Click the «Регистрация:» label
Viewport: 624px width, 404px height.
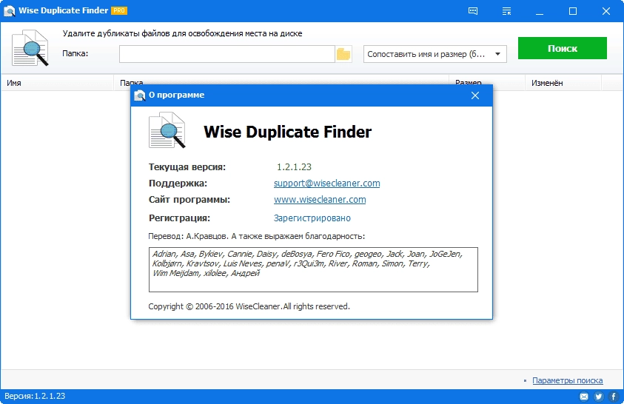(179, 218)
